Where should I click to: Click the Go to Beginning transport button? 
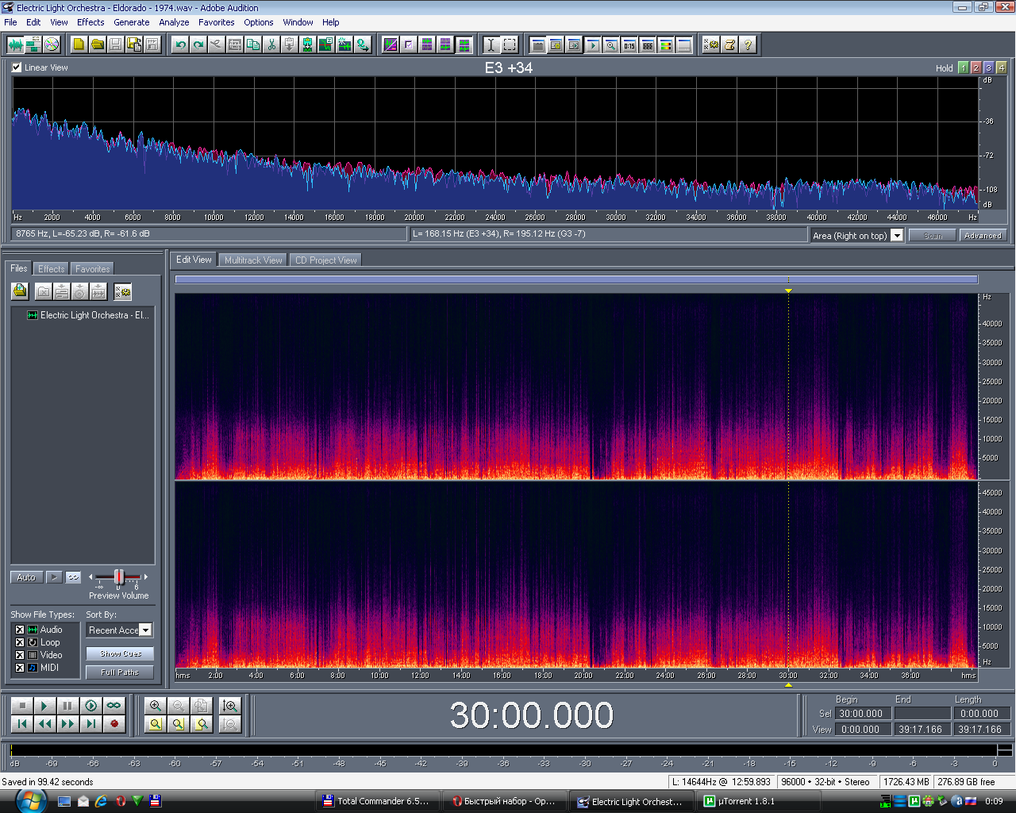(x=22, y=723)
